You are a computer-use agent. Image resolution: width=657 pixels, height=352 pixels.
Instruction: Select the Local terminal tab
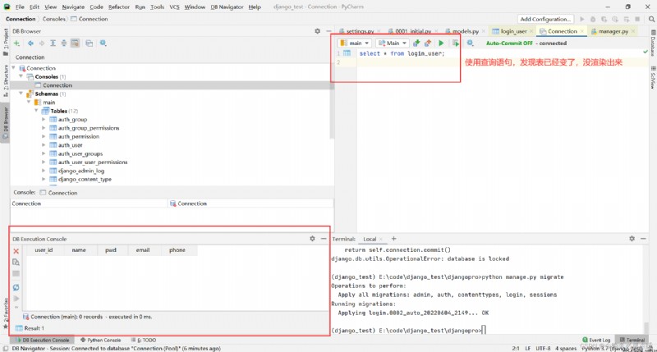point(370,239)
